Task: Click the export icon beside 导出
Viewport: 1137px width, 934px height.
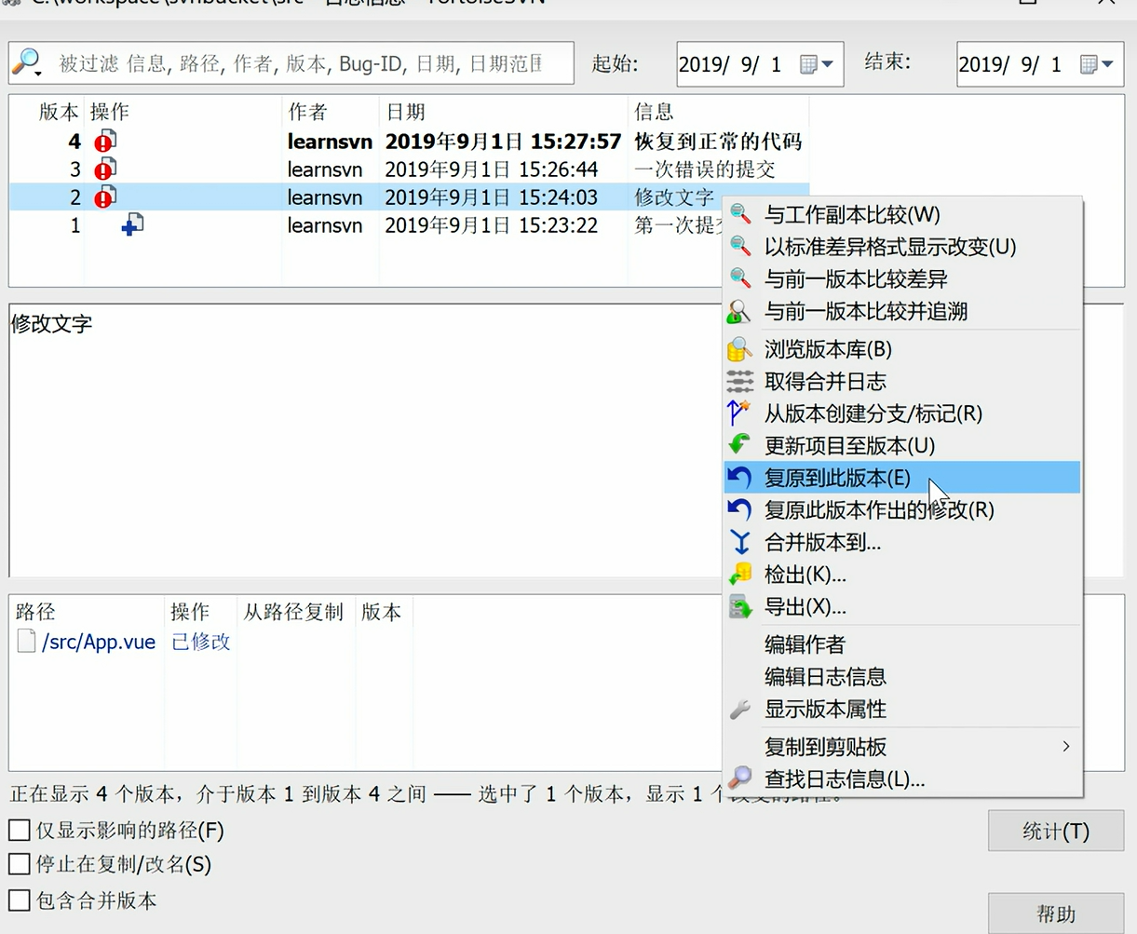Action: (739, 607)
